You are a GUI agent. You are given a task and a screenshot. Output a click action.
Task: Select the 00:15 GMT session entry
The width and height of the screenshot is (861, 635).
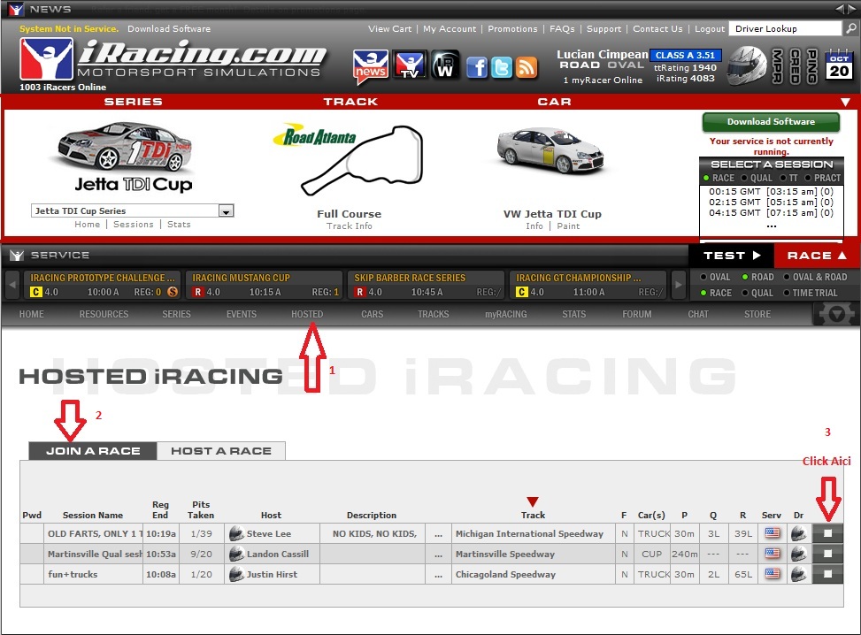click(771, 192)
